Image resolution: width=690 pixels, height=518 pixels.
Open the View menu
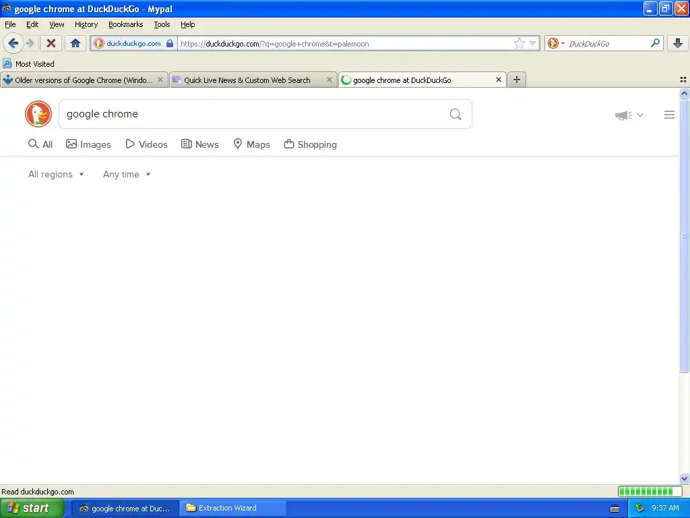57,24
